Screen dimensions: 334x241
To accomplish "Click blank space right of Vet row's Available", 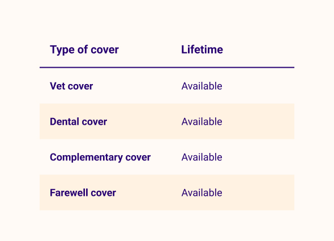I will coord(258,86).
